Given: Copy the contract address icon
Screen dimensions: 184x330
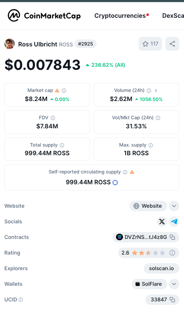Looking at the screenshot, I should 172,237.
